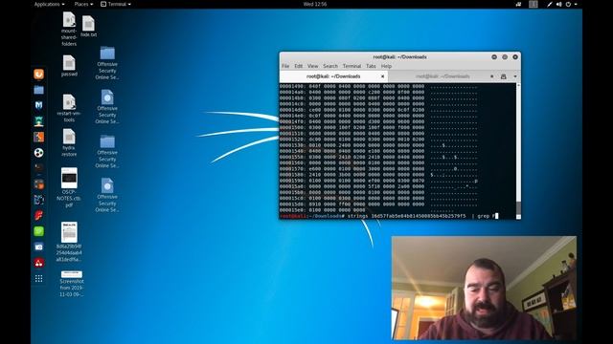This screenshot has height=344, width=613.
Task: Close the active terminal tab
Action: 382,76
